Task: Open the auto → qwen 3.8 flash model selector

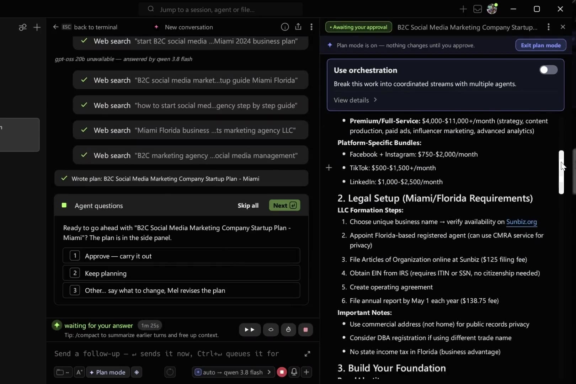Action: click(x=233, y=372)
